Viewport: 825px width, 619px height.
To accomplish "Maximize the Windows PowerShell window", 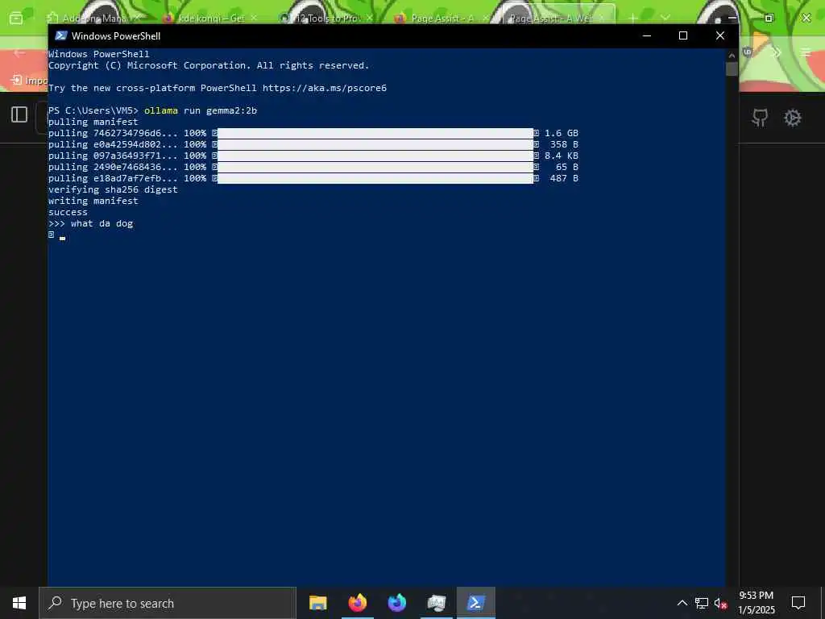I will click(x=683, y=35).
